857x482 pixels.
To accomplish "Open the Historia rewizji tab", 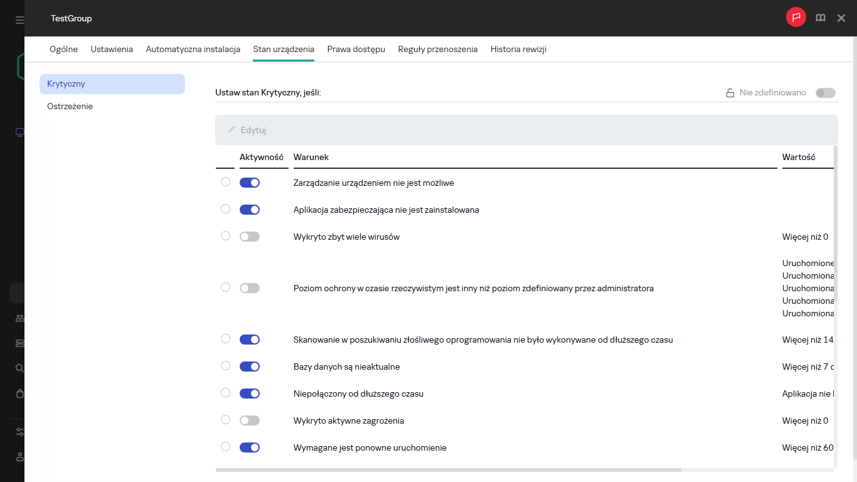I will coord(518,49).
